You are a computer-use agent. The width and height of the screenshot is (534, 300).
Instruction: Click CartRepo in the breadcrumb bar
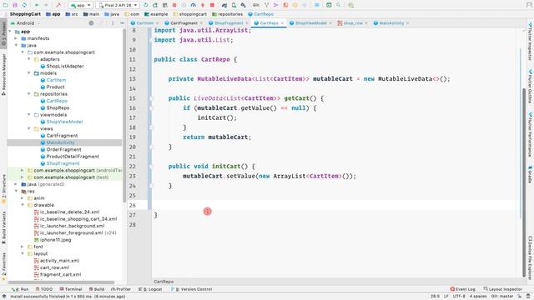pos(261,14)
